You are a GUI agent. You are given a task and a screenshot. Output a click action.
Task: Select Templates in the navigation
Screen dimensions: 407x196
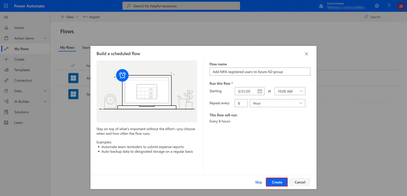click(x=22, y=70)
